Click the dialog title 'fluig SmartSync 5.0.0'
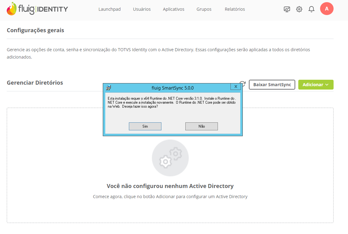Screen dimensions: 348x234 click(172, 88)
